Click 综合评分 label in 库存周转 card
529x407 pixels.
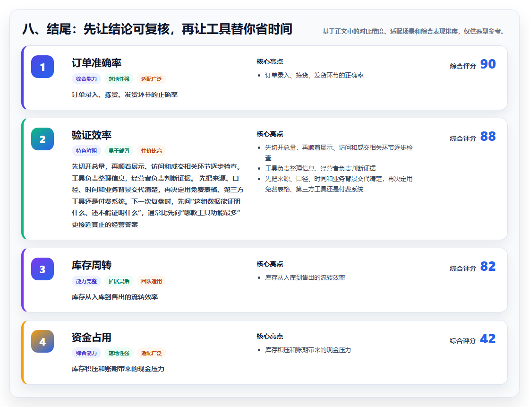463,268
